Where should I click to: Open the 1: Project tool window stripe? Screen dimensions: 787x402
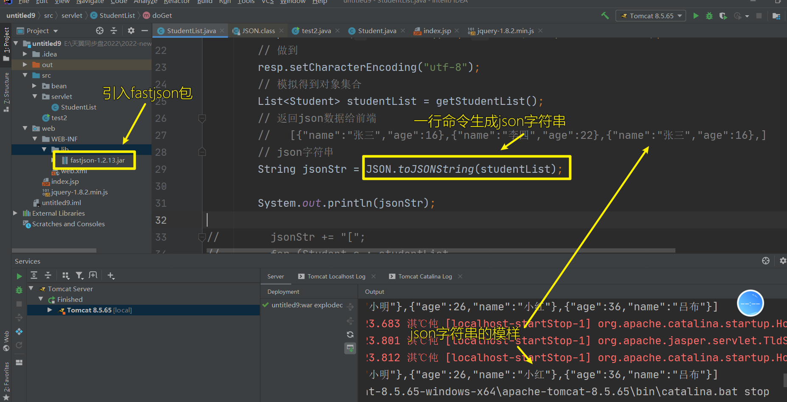click(x=6, y=44)
